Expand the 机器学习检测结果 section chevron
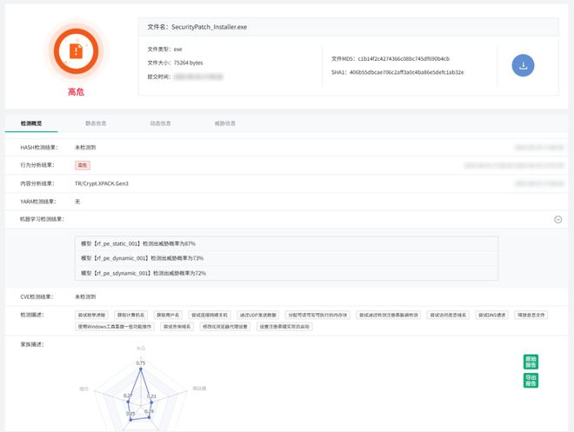 pyautogui.click(x=557, y=219)
